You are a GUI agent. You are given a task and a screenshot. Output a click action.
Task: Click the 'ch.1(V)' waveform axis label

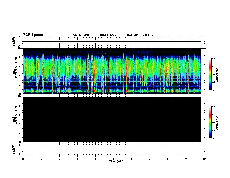(x=14, y=41)
